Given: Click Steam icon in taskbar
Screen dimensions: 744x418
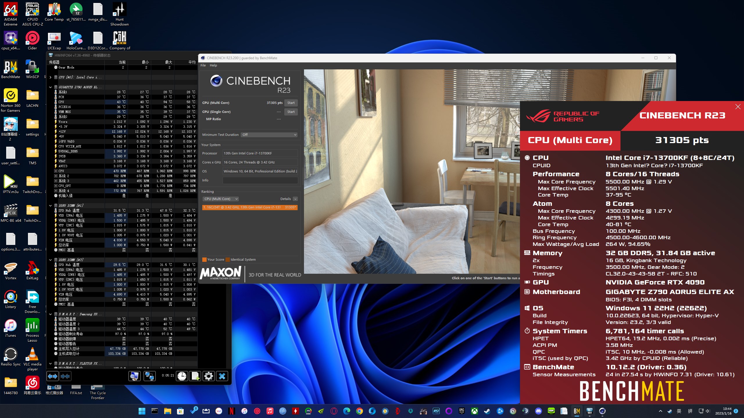Looking at the screenshot, I should coord(487,411).
